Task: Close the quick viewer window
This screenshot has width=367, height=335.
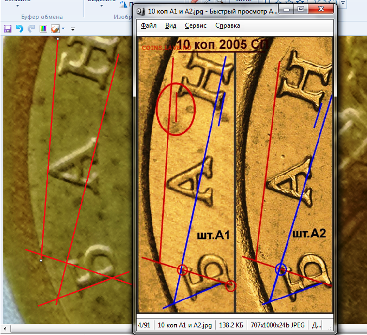Action: tap(320, 9)
